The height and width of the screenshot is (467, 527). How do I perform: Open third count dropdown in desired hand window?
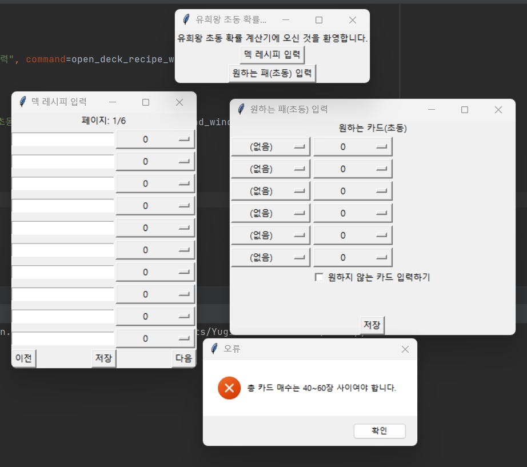353,191
